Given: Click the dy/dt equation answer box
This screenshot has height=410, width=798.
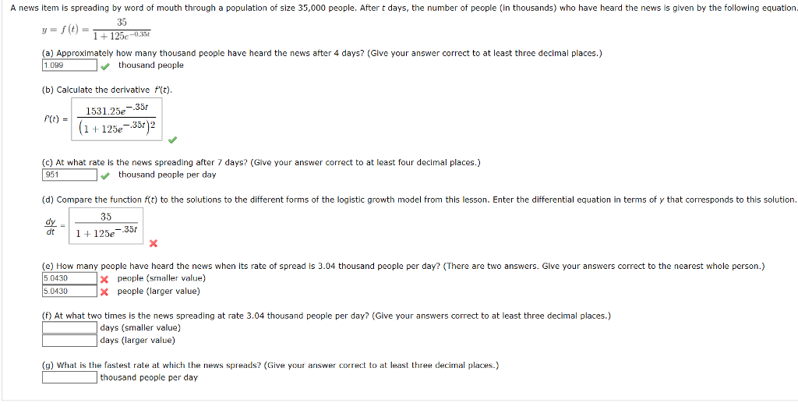Looking at the screenshot, I should pos(106,225).
